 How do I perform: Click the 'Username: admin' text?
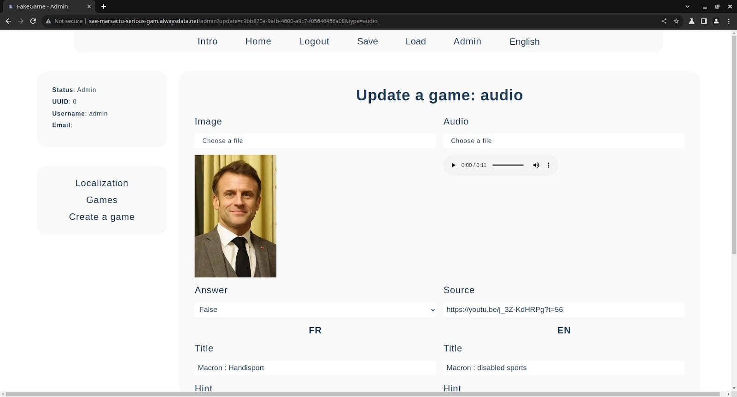click(80, 114)
